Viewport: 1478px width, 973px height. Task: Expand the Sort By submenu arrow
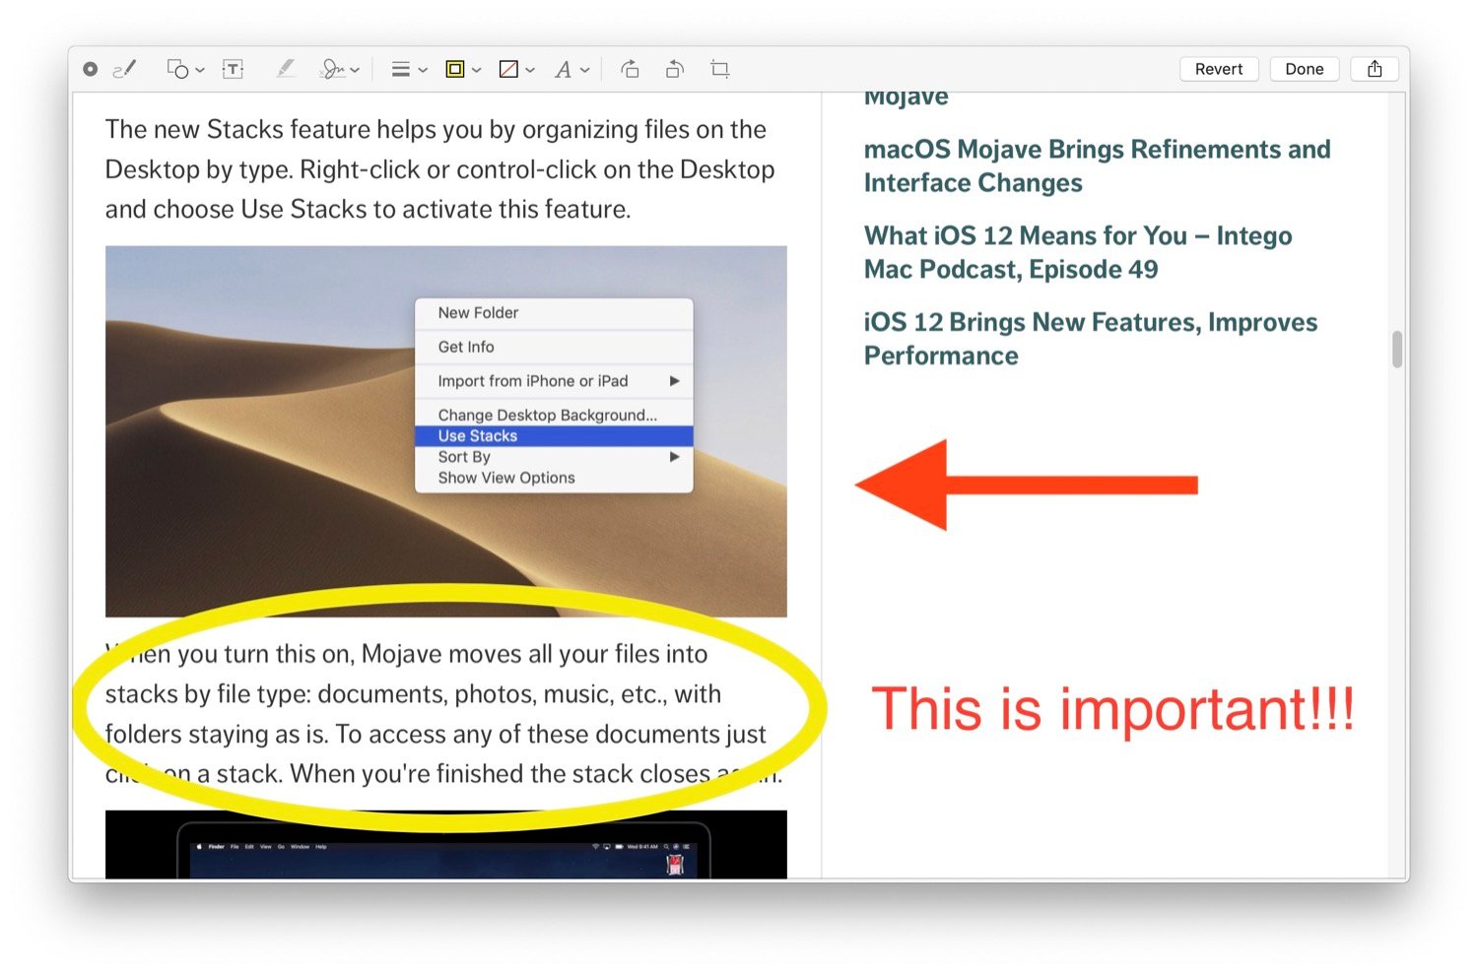675,457
